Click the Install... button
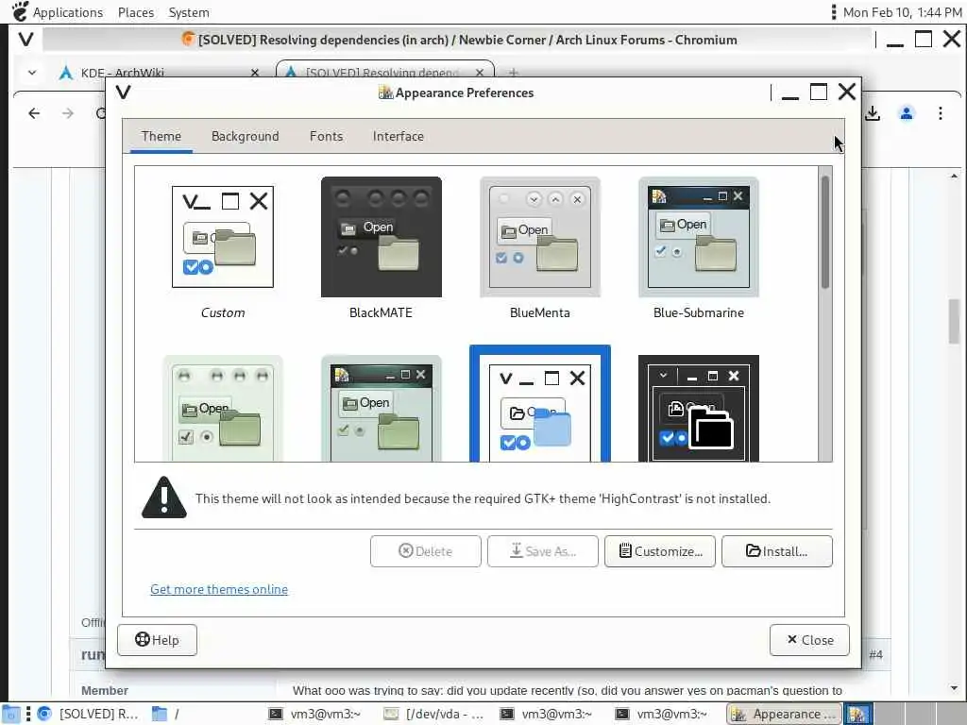 tap(777, 551)
